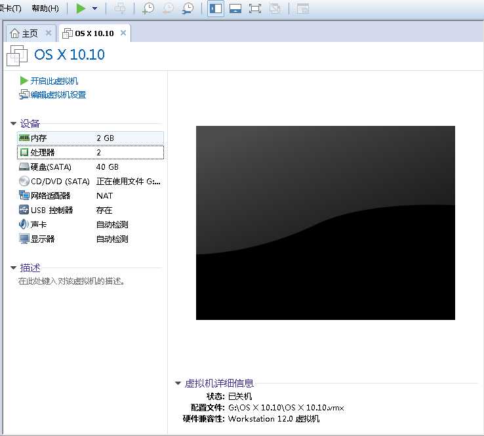Select the 声卡 device label

tap(39, 224)
